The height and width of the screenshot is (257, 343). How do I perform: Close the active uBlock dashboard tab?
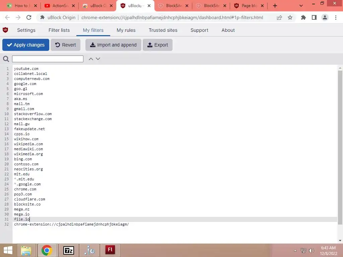pos(149,6)
